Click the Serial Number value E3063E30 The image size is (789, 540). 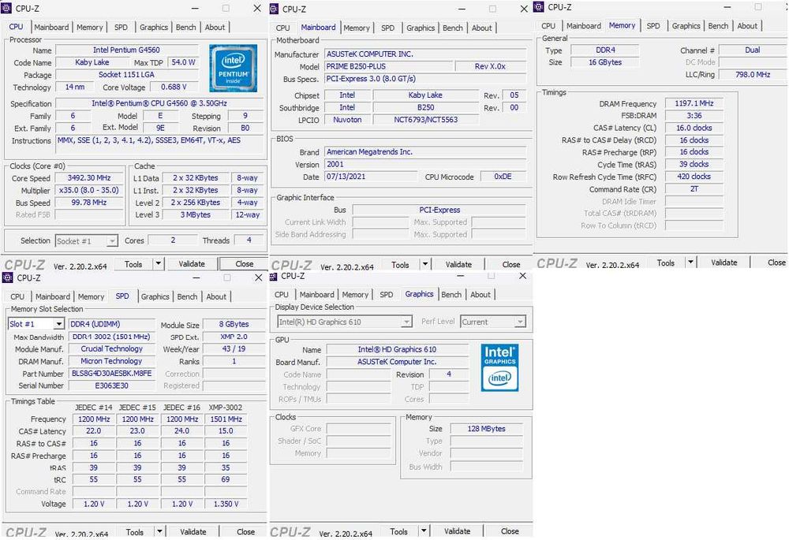111,385
